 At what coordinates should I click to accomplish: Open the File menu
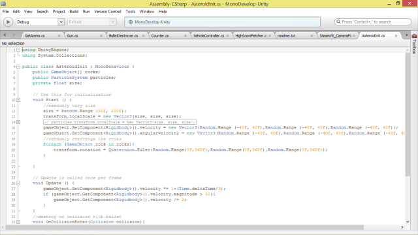[x=5, y=12]
